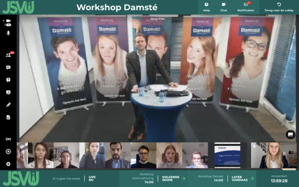Viewport: 299px width, 187px height.
Task: Select thumbnail of man with glasses
Action: coord(144,155)
